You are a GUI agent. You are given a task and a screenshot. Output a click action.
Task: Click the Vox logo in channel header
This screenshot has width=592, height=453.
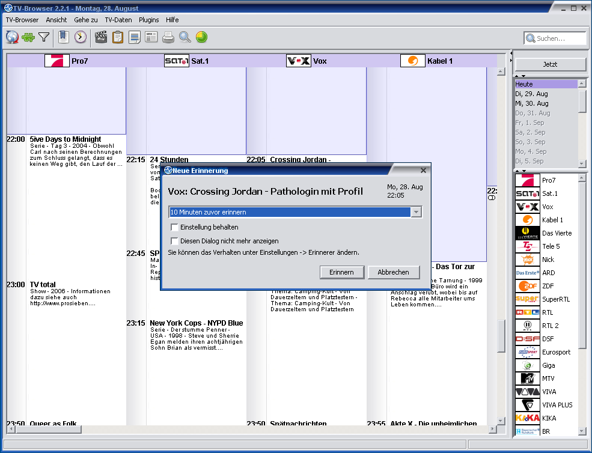[x=298, y=61]
